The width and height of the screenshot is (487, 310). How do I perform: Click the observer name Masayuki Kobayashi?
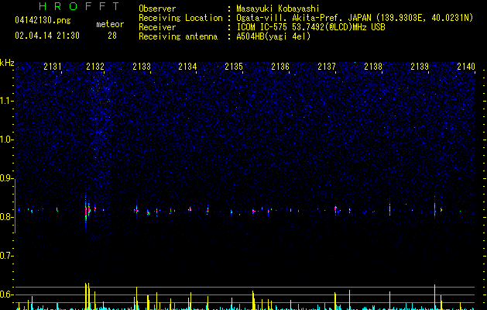coord(278,9)
